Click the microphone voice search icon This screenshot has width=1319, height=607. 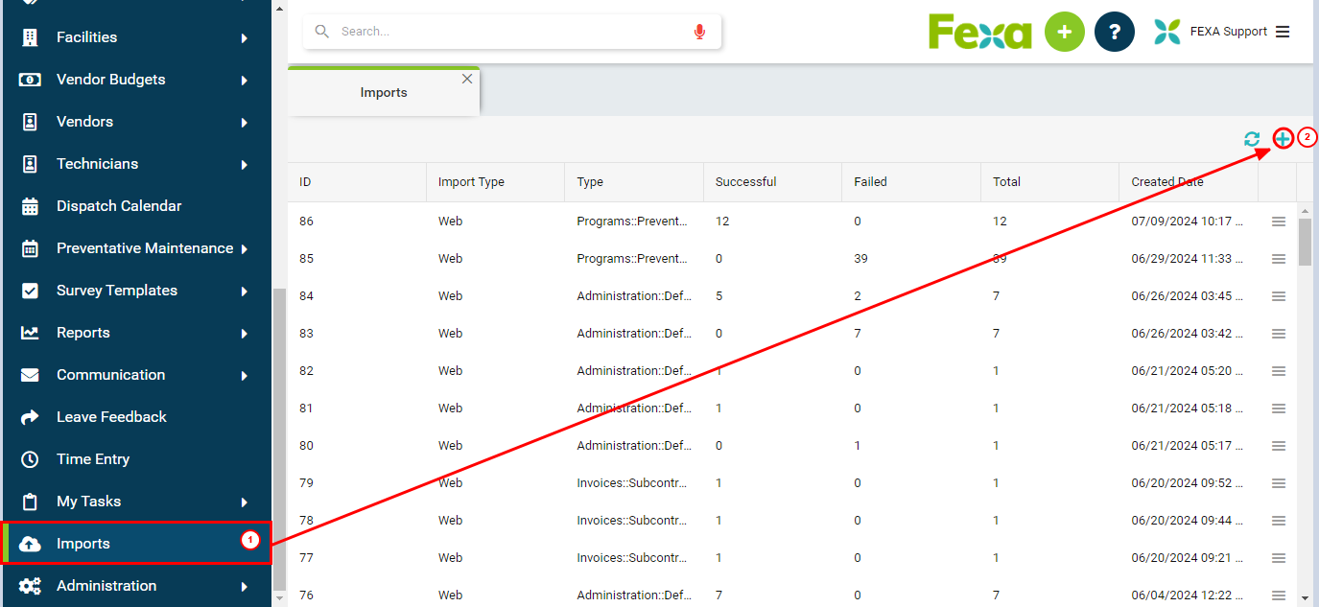699,32
